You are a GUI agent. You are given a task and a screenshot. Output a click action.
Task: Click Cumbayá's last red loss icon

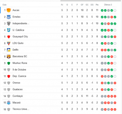click(115, 96)
